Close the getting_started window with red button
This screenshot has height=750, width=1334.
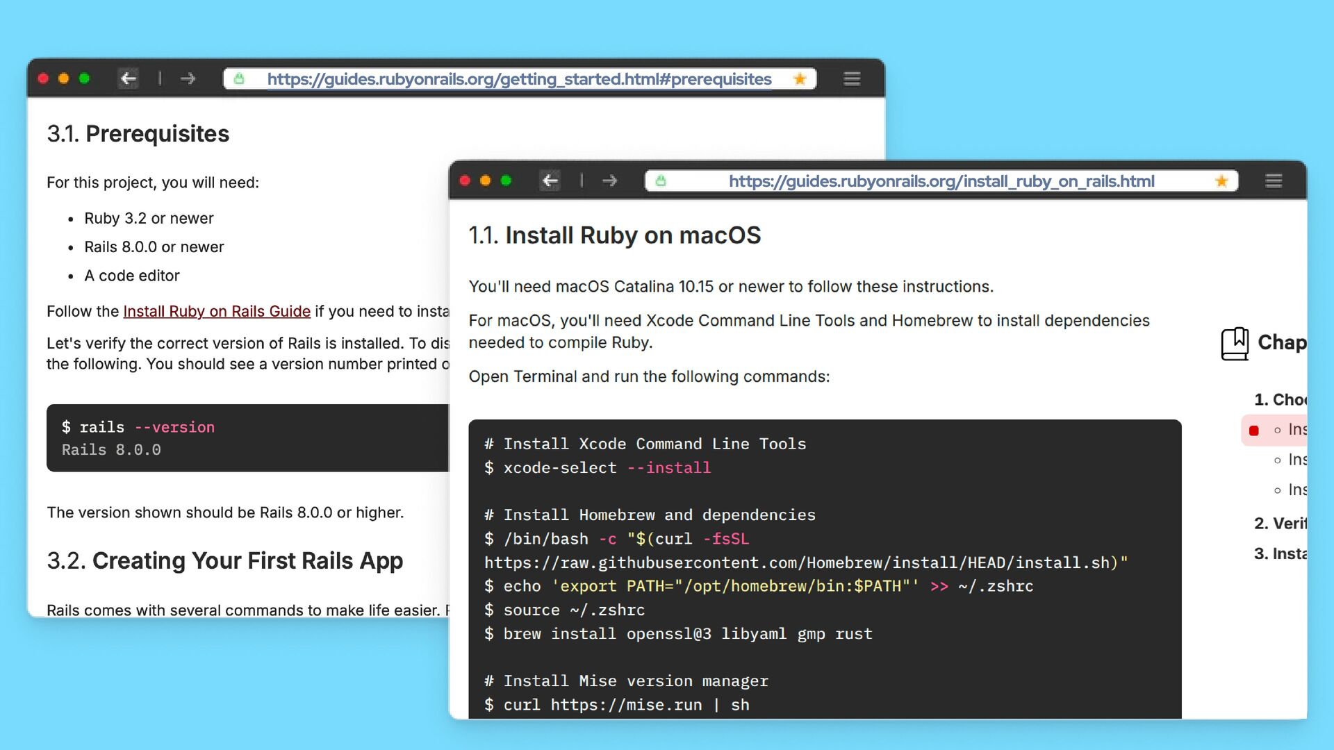[43, 78]
